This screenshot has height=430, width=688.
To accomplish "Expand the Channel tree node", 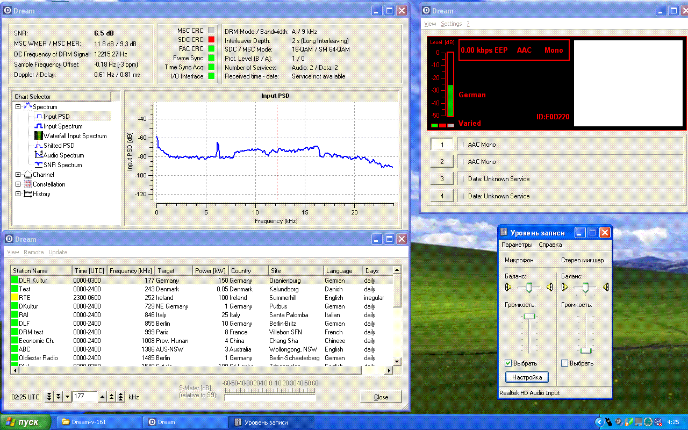I will pyautogui.click(x=18, y=175).
